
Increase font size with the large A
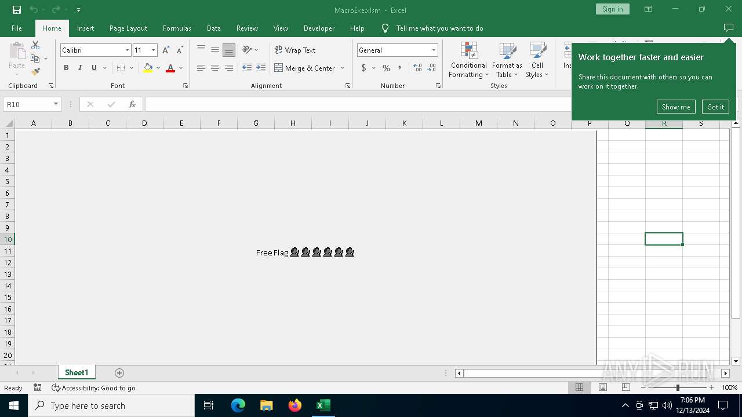pos(166,50)
